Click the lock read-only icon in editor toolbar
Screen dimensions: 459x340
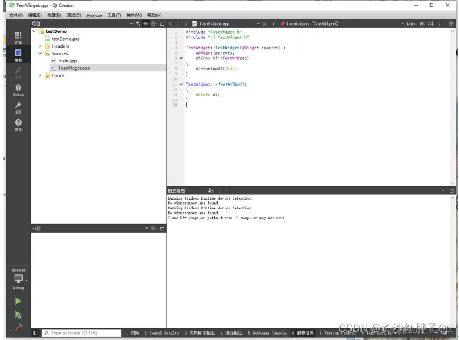click(186, 24)
